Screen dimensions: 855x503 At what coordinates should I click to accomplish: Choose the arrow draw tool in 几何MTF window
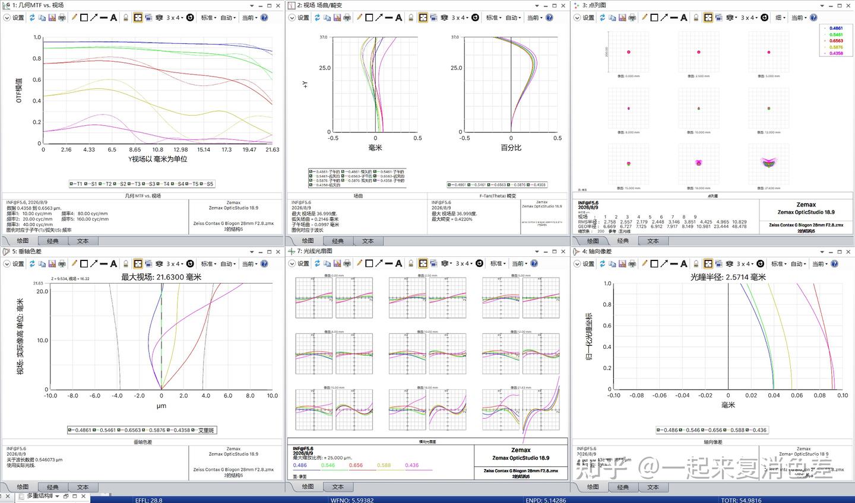click(94, 18)
